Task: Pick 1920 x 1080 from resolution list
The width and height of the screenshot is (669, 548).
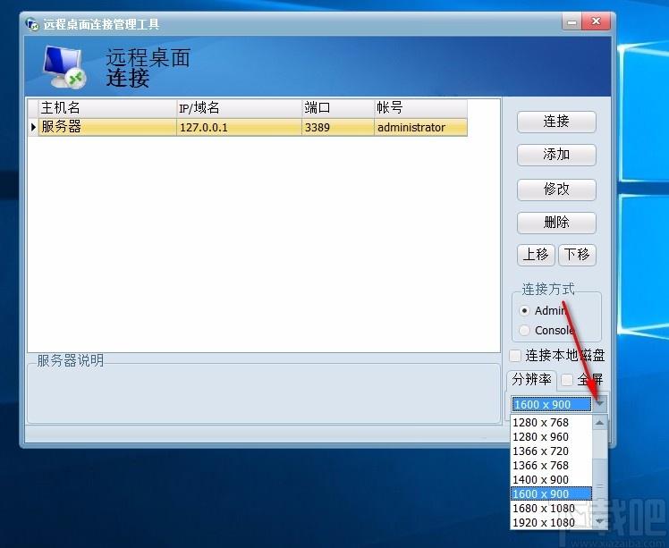Action: [543, 522]
